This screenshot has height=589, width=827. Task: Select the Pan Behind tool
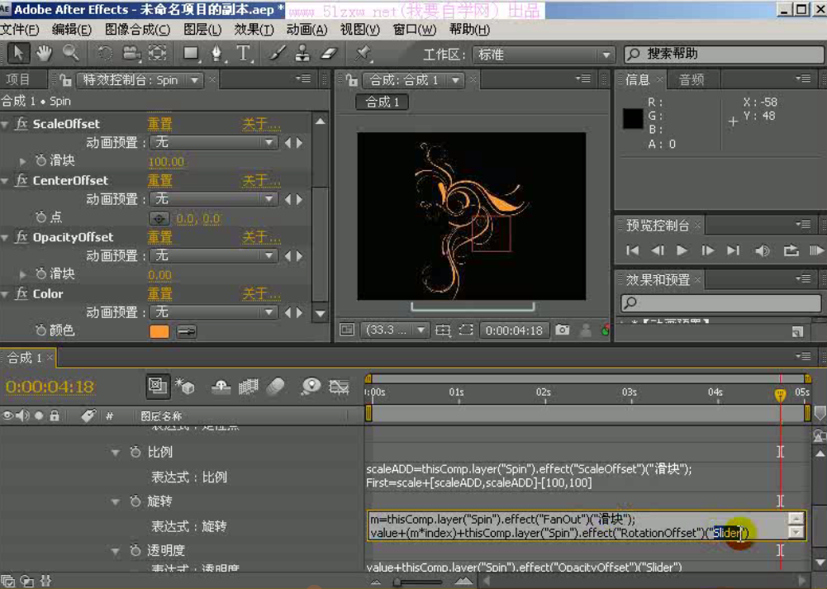(x=158, y=53)
